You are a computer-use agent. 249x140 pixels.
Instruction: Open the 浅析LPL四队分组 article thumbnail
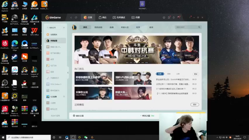[133, 78]
